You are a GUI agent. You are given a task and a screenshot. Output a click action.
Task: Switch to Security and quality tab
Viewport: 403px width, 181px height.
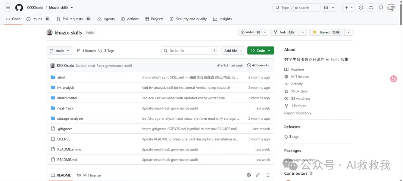coord(188,19)
